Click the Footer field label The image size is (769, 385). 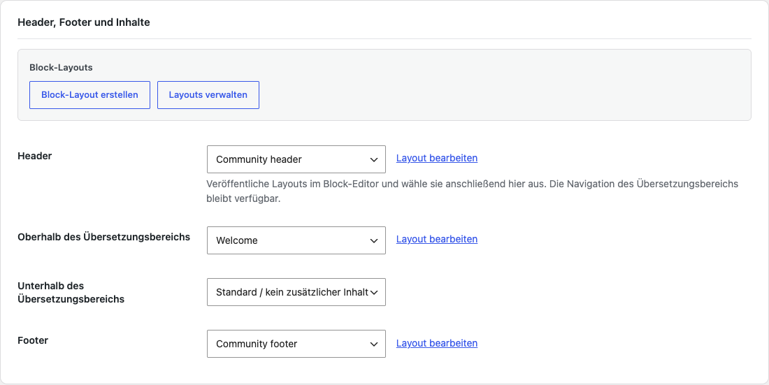pos(33,340)
